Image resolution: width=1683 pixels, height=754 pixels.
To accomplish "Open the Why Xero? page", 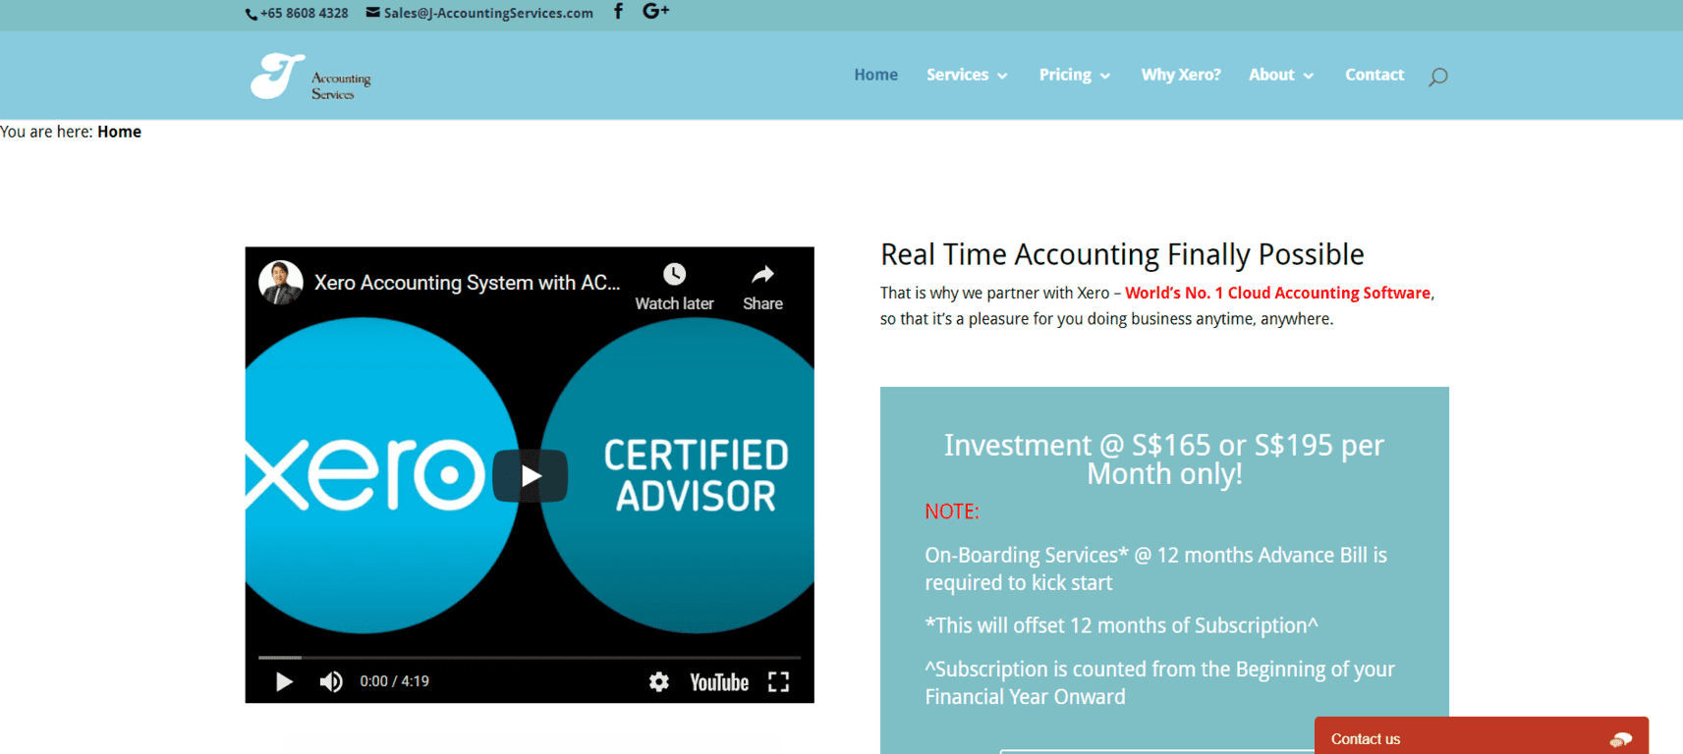I will [x=1180, y=75].
